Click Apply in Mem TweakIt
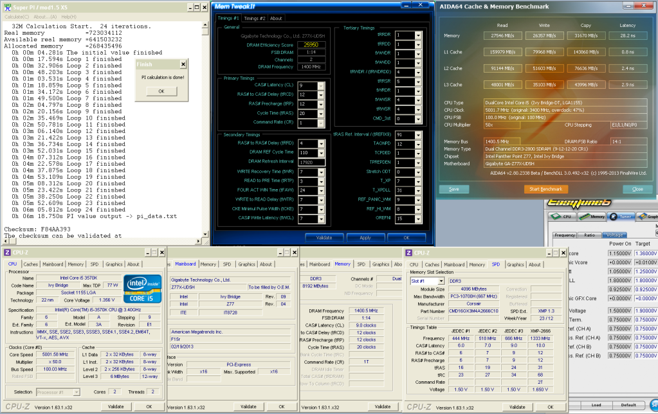The width and height of the screenshot is (658, 414). pyautogui.click(x=365, y=238)
